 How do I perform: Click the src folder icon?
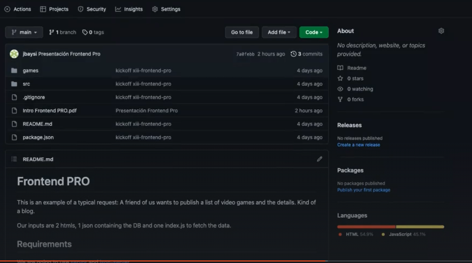[14, 84]
